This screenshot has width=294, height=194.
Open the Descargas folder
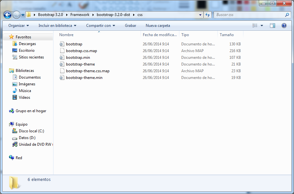click(27, 44)
